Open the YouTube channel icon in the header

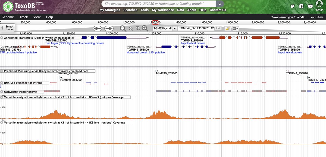(x=310, y=6)
